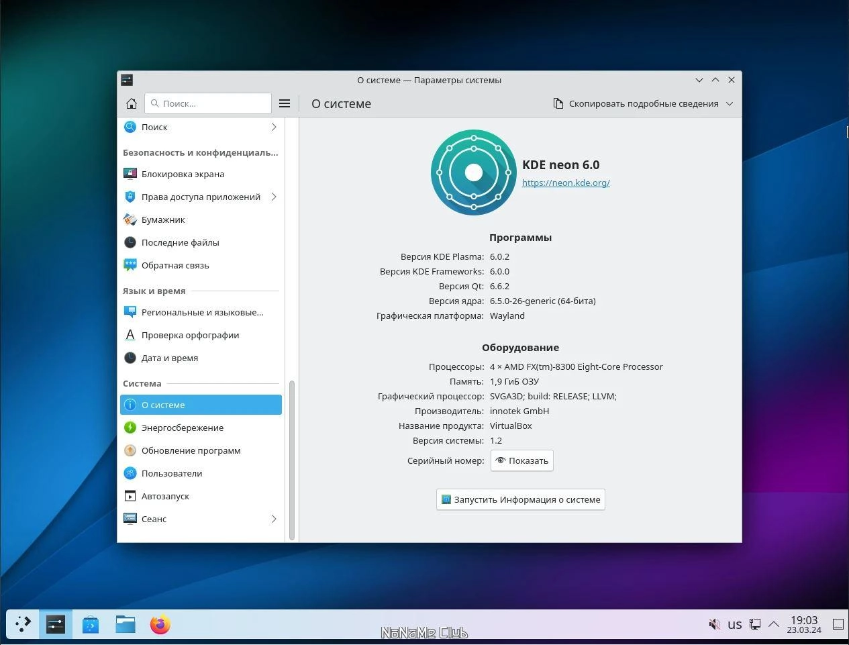Image resolution: width=849 pixels, height=645 pixels.
Task: Open the hamburger menu in sidebar header
Action: 285,103
